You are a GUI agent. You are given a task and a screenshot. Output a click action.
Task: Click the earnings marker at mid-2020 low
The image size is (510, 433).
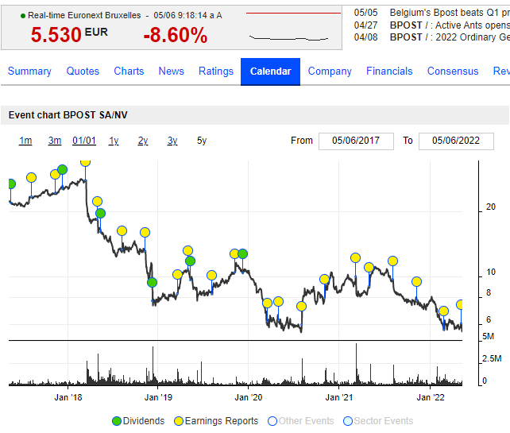coord(302,306)
